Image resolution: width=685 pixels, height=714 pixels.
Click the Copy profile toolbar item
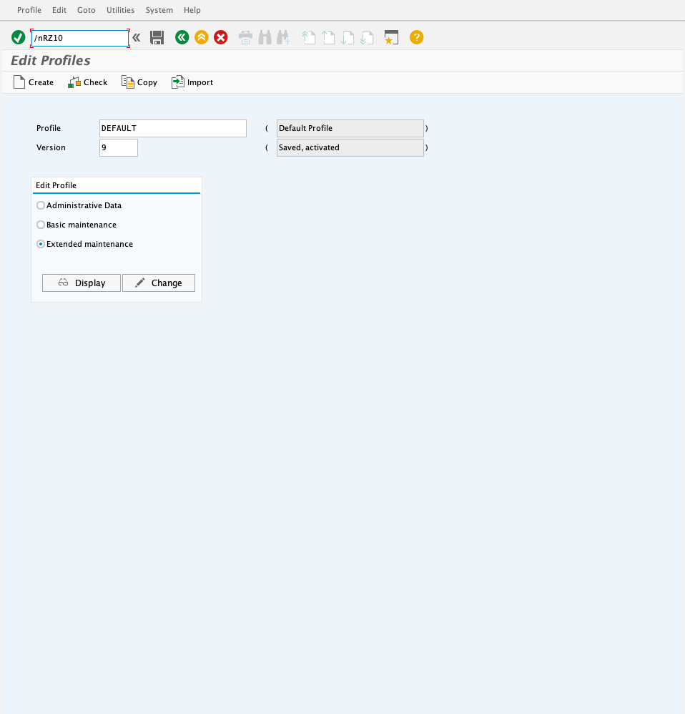click(139, 82)
